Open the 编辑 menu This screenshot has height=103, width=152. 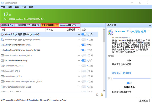(x=10, y=7)
